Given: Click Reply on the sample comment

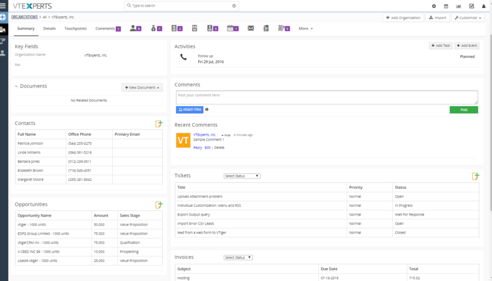Looking at the screenshot, I should pos(198,148).
